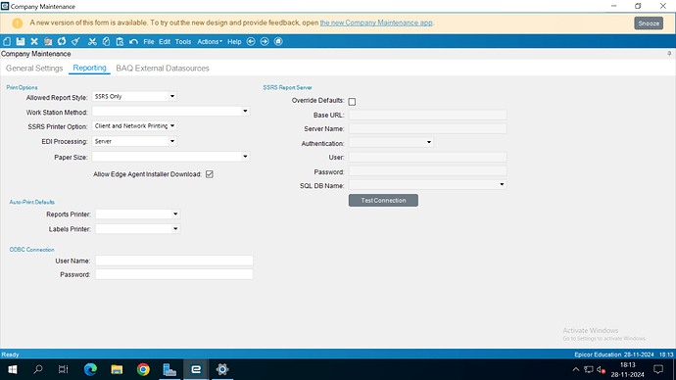Click the Copy toolbar icon
This screenshot has height=380, width=676.
106,41
